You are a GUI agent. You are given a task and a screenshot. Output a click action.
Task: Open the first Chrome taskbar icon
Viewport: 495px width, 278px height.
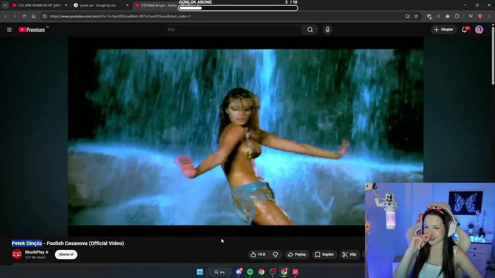tap(261, 272)
